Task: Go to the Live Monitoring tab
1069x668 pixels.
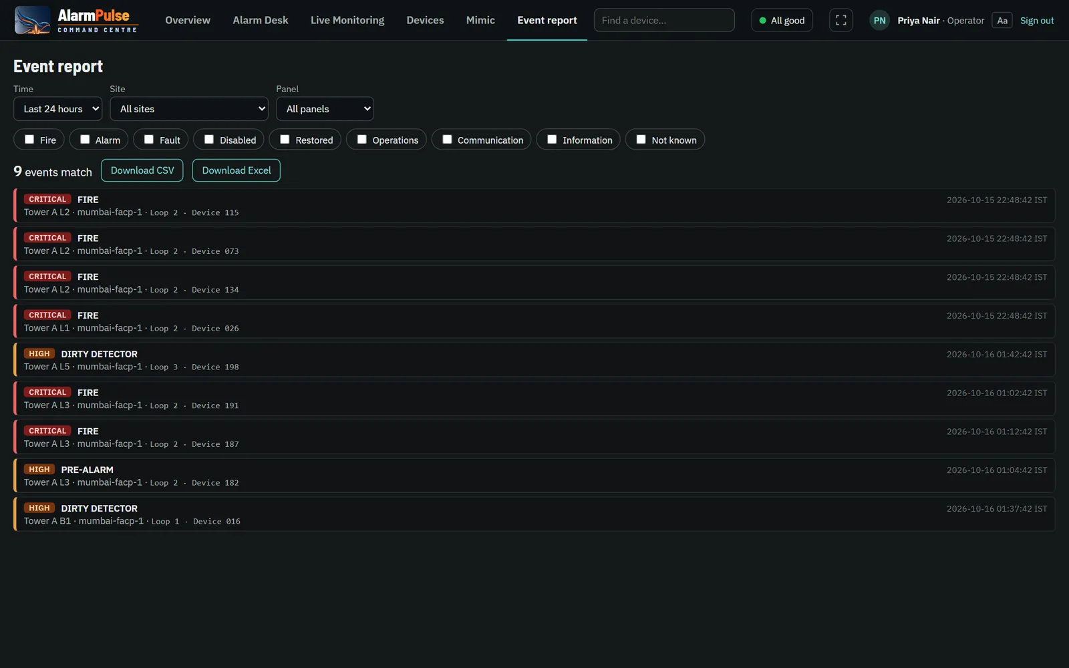Action: [347, 20]
